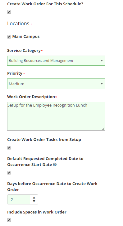Toggle the Main Campus location checkbox
123x226 pixels.
[9, 37]
